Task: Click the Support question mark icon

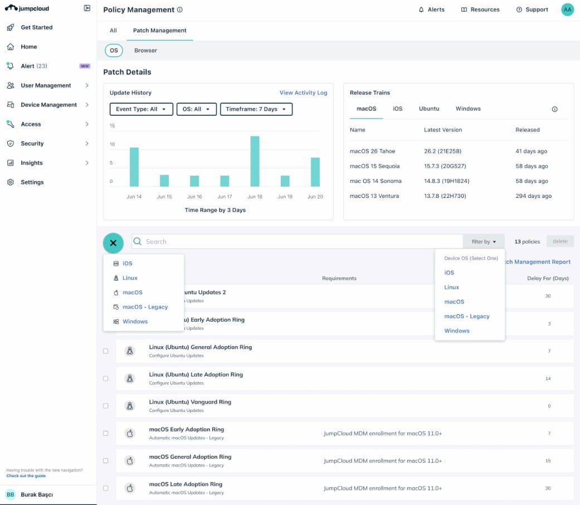Action: [519, 9]
